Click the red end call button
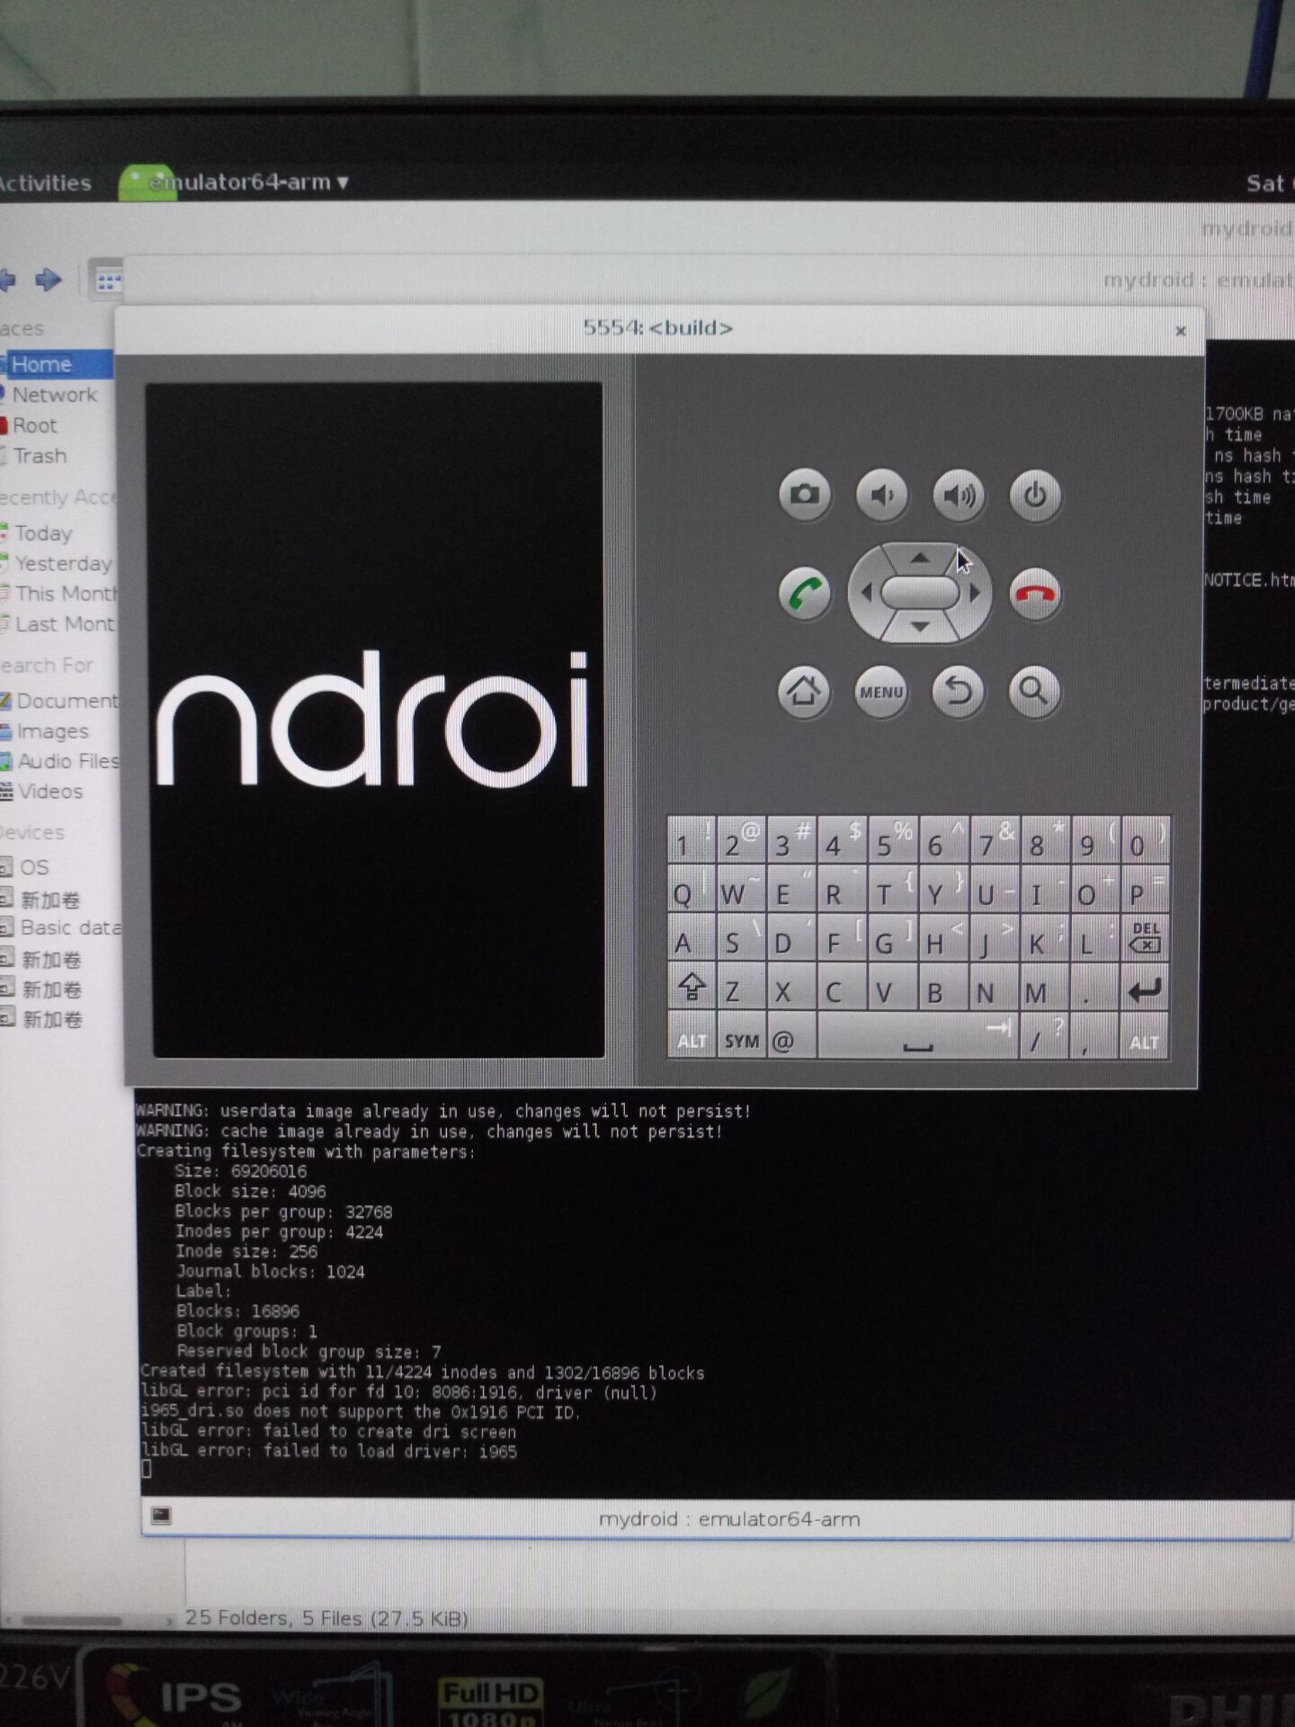Viewport: 1295px width, 1727px height. tap(1035, 594)
